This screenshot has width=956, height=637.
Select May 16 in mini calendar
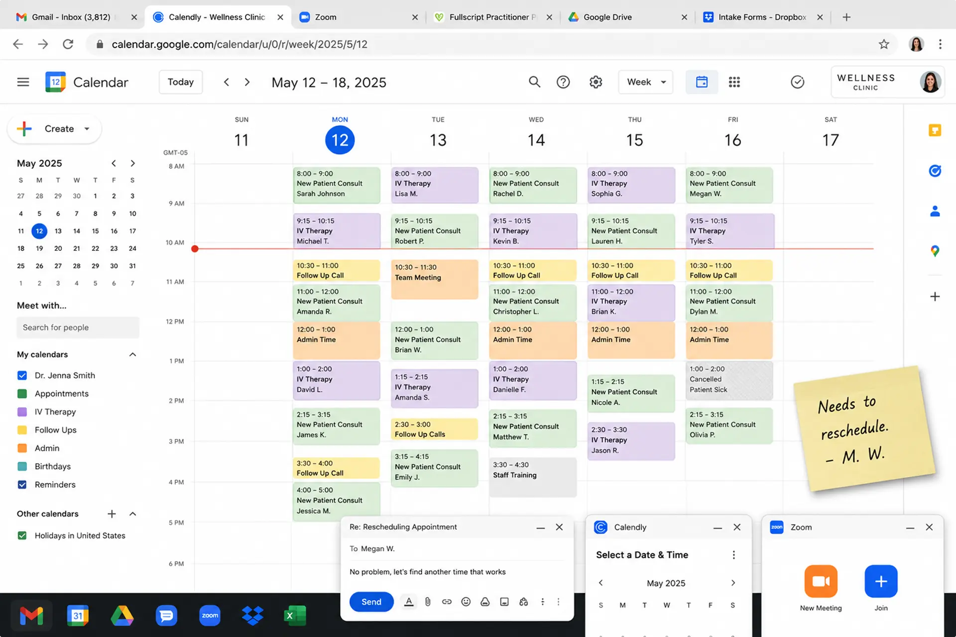point(114,231)
